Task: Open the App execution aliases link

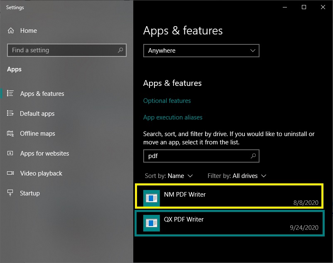Action: (173, 117)
